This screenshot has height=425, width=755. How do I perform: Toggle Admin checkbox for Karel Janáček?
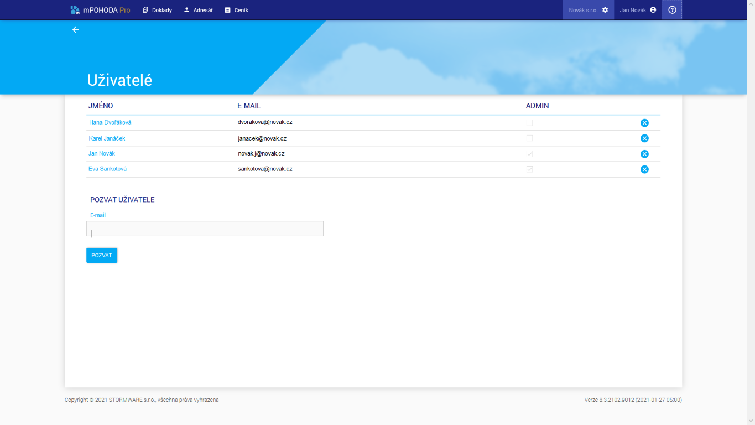[x=529, y=138]
